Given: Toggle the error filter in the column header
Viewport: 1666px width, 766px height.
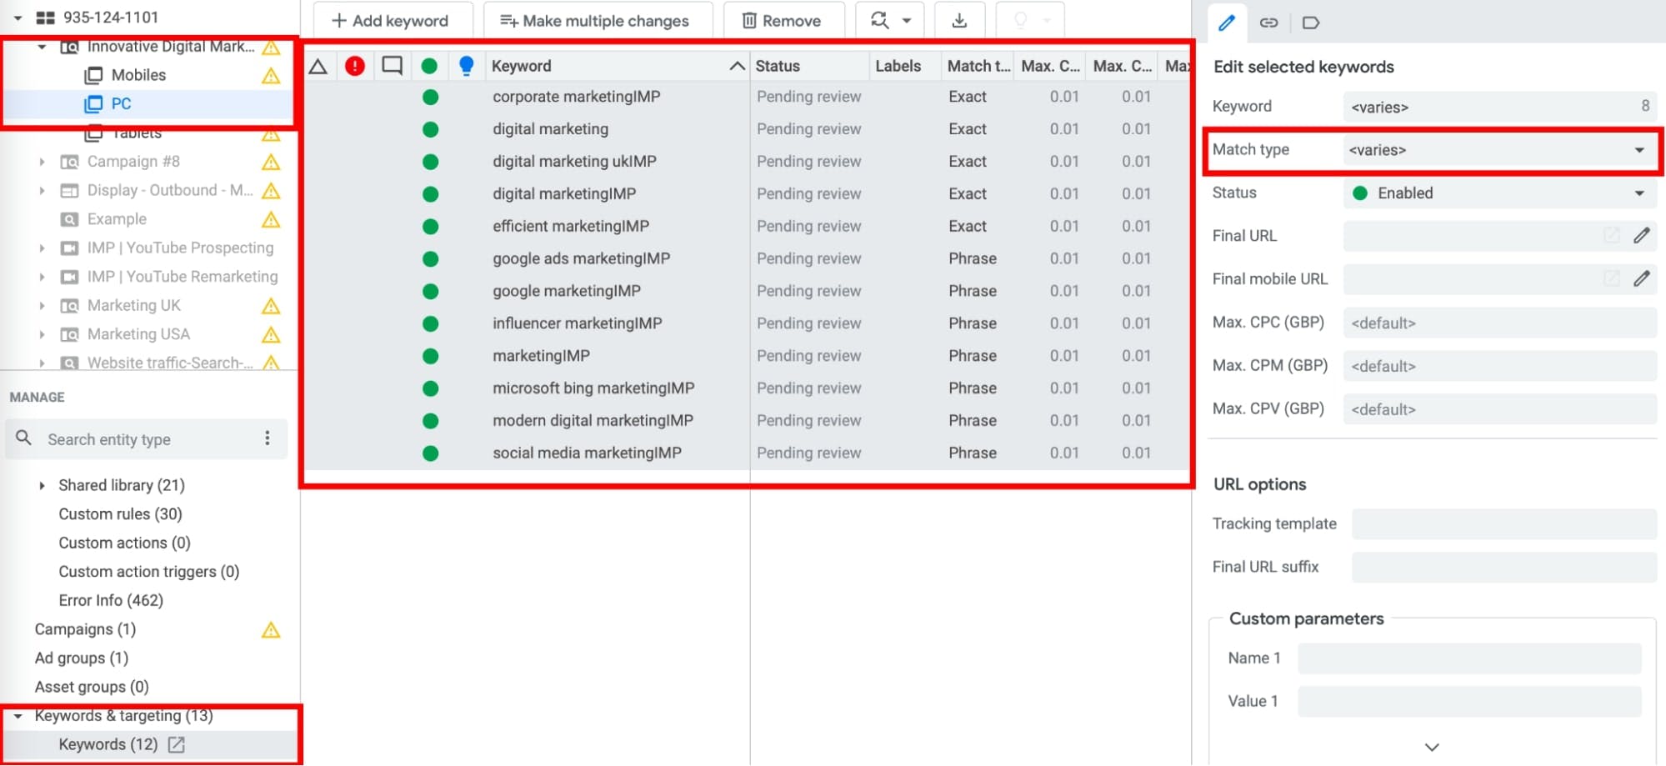Looking at the screenshot, I should point(354,65).
